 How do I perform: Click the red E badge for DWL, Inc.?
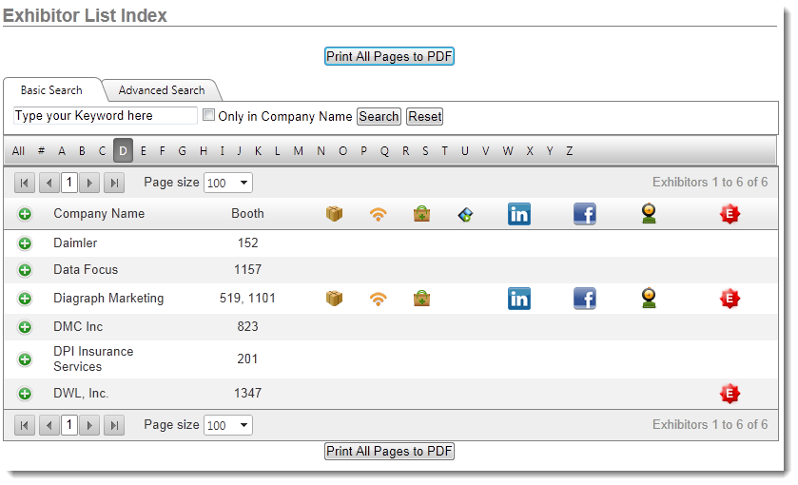[730, 394]
